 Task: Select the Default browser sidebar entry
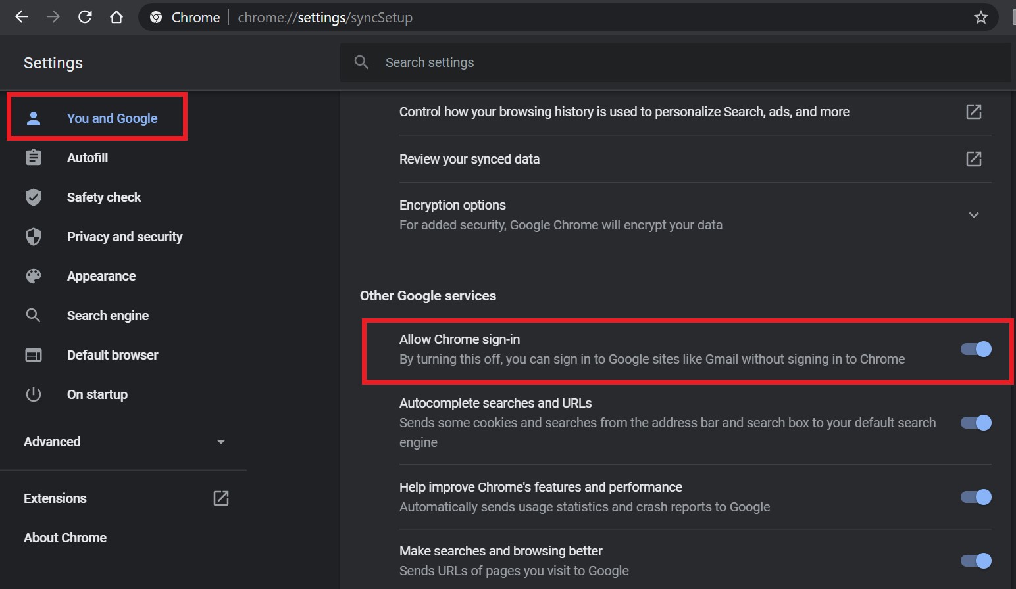click(x=112, y=354)
